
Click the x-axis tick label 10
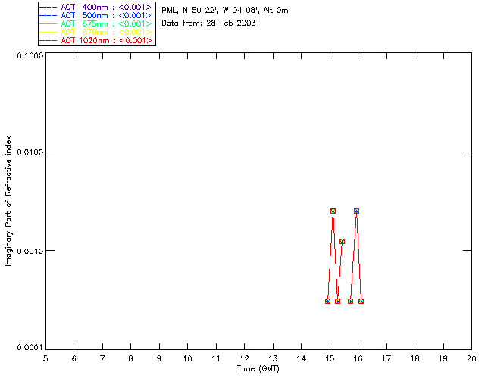point(187,358)
